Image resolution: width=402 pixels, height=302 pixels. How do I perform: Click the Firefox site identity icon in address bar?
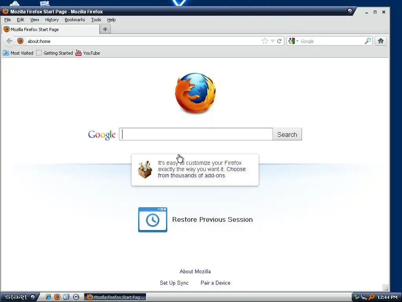20,41
